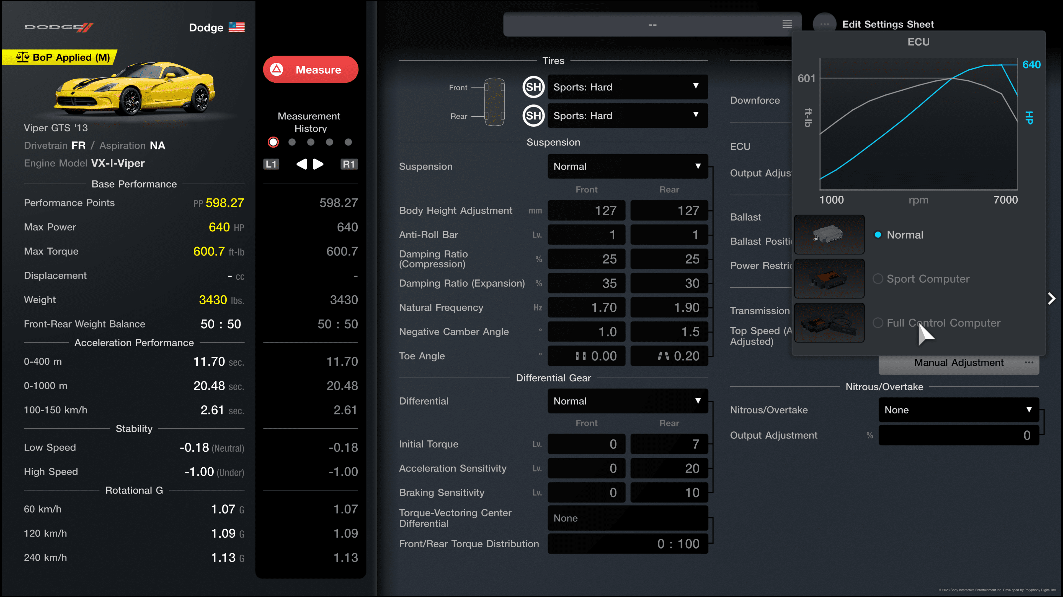Select front Initial Torque value 0
1063x597 pixels.
pyautogui.click(x=586, y=444)
